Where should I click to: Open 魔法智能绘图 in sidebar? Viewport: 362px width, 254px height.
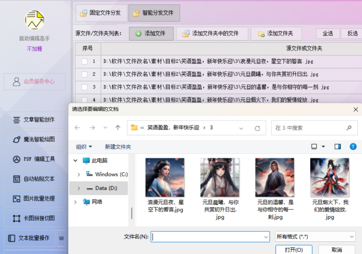coord(35,139)
